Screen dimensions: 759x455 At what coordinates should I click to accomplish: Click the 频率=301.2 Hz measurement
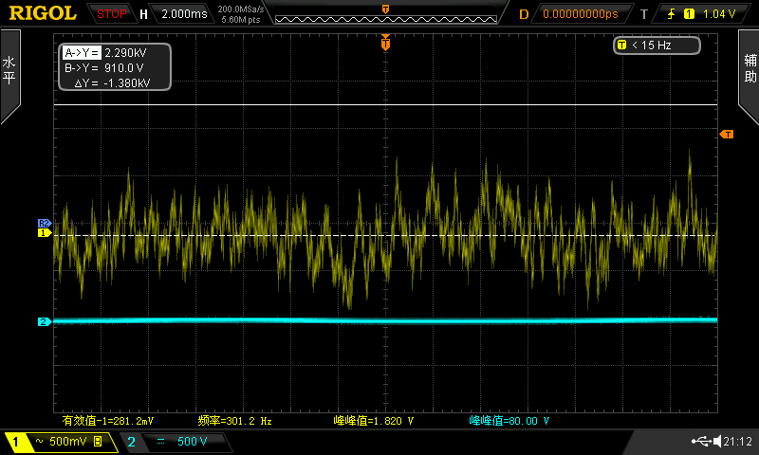[234, 421]
